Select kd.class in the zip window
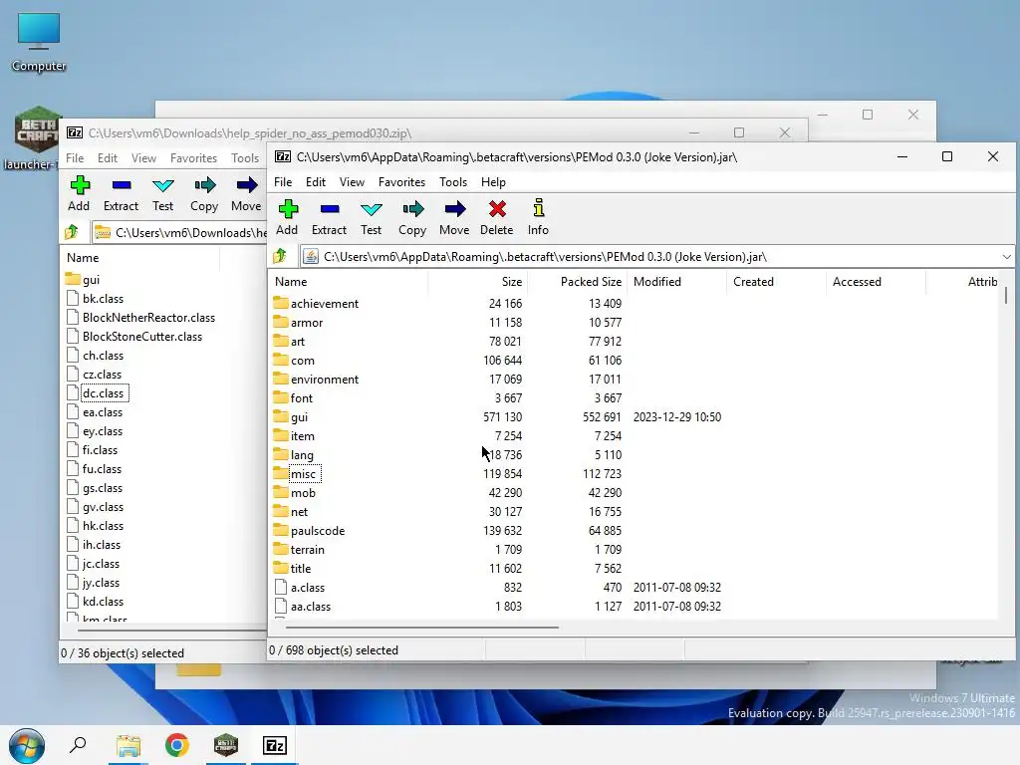The width and height of the screenshot is (1020, 765). tap(103, 601)
